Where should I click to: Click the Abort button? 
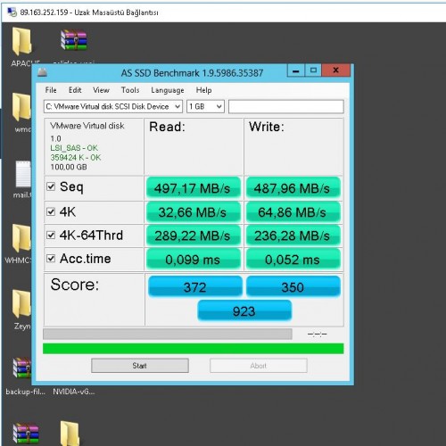[259, 366]
